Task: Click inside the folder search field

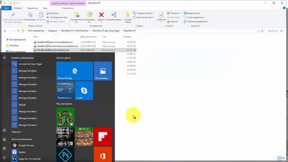Action: (x=273, y=31)
